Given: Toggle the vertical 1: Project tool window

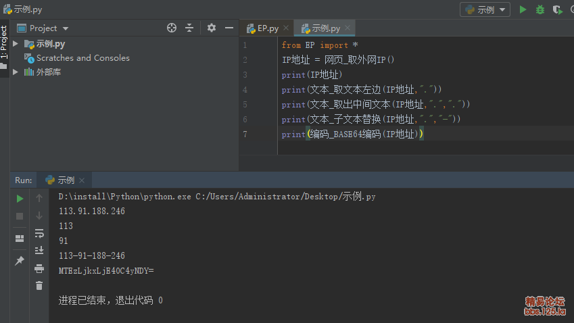Looking at the screenshot, I should pyautogui.click(x=4, y=42).
